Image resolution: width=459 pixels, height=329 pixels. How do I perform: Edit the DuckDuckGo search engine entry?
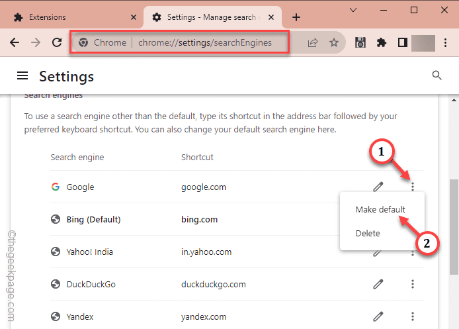378,284
